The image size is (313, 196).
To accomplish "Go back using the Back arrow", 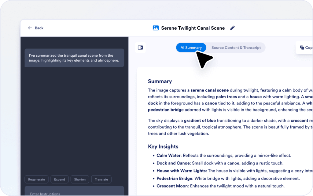I will point(35,28).
